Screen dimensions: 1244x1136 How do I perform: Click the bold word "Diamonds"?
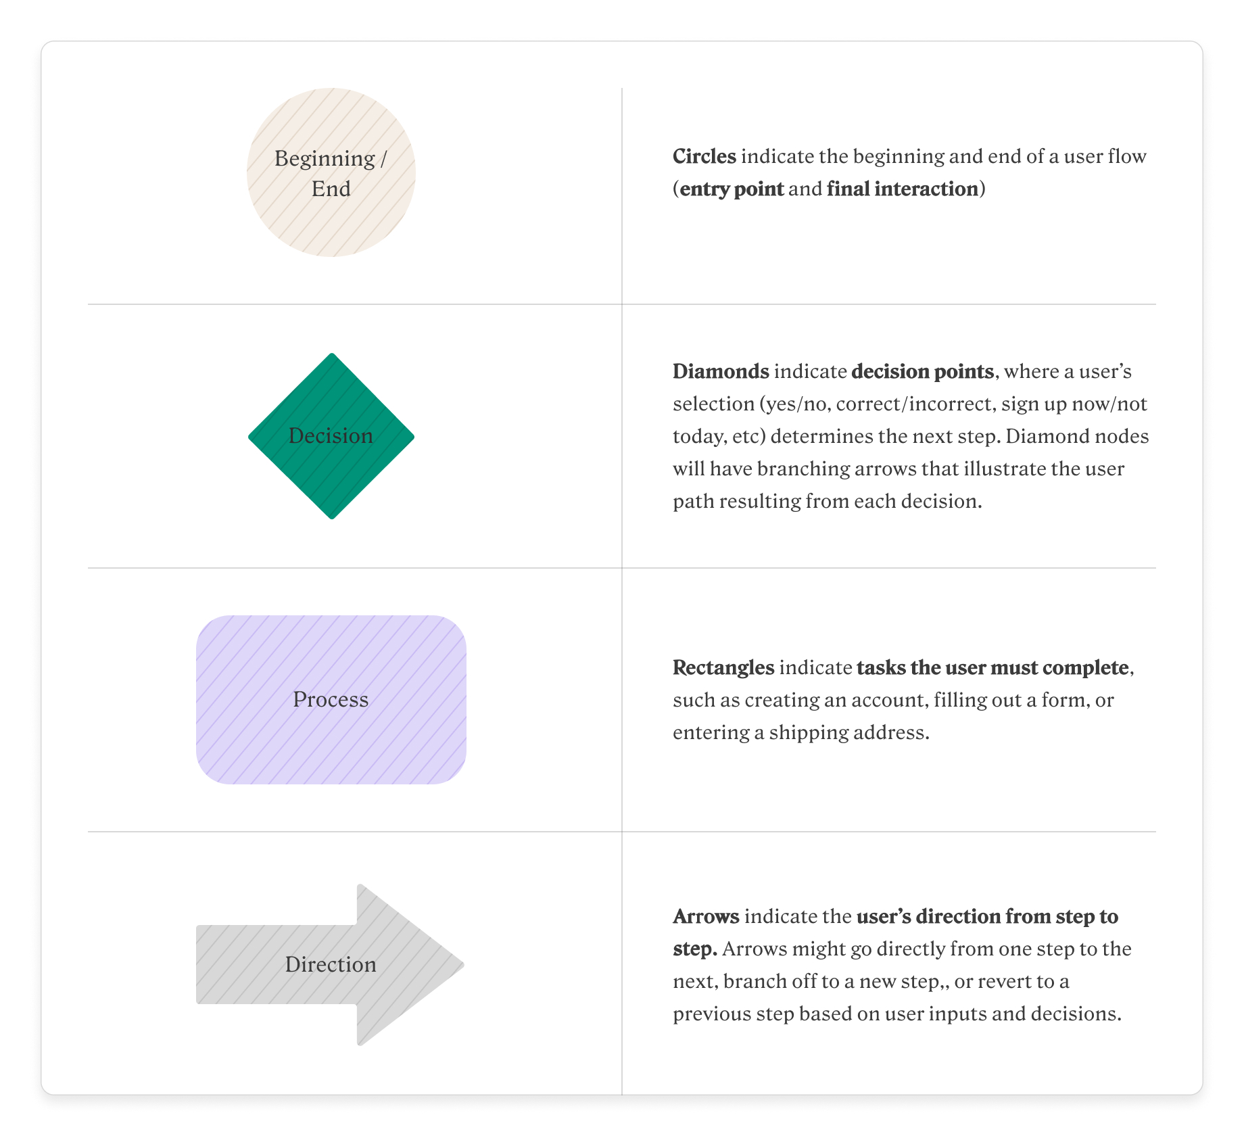(x=721, y=371)
